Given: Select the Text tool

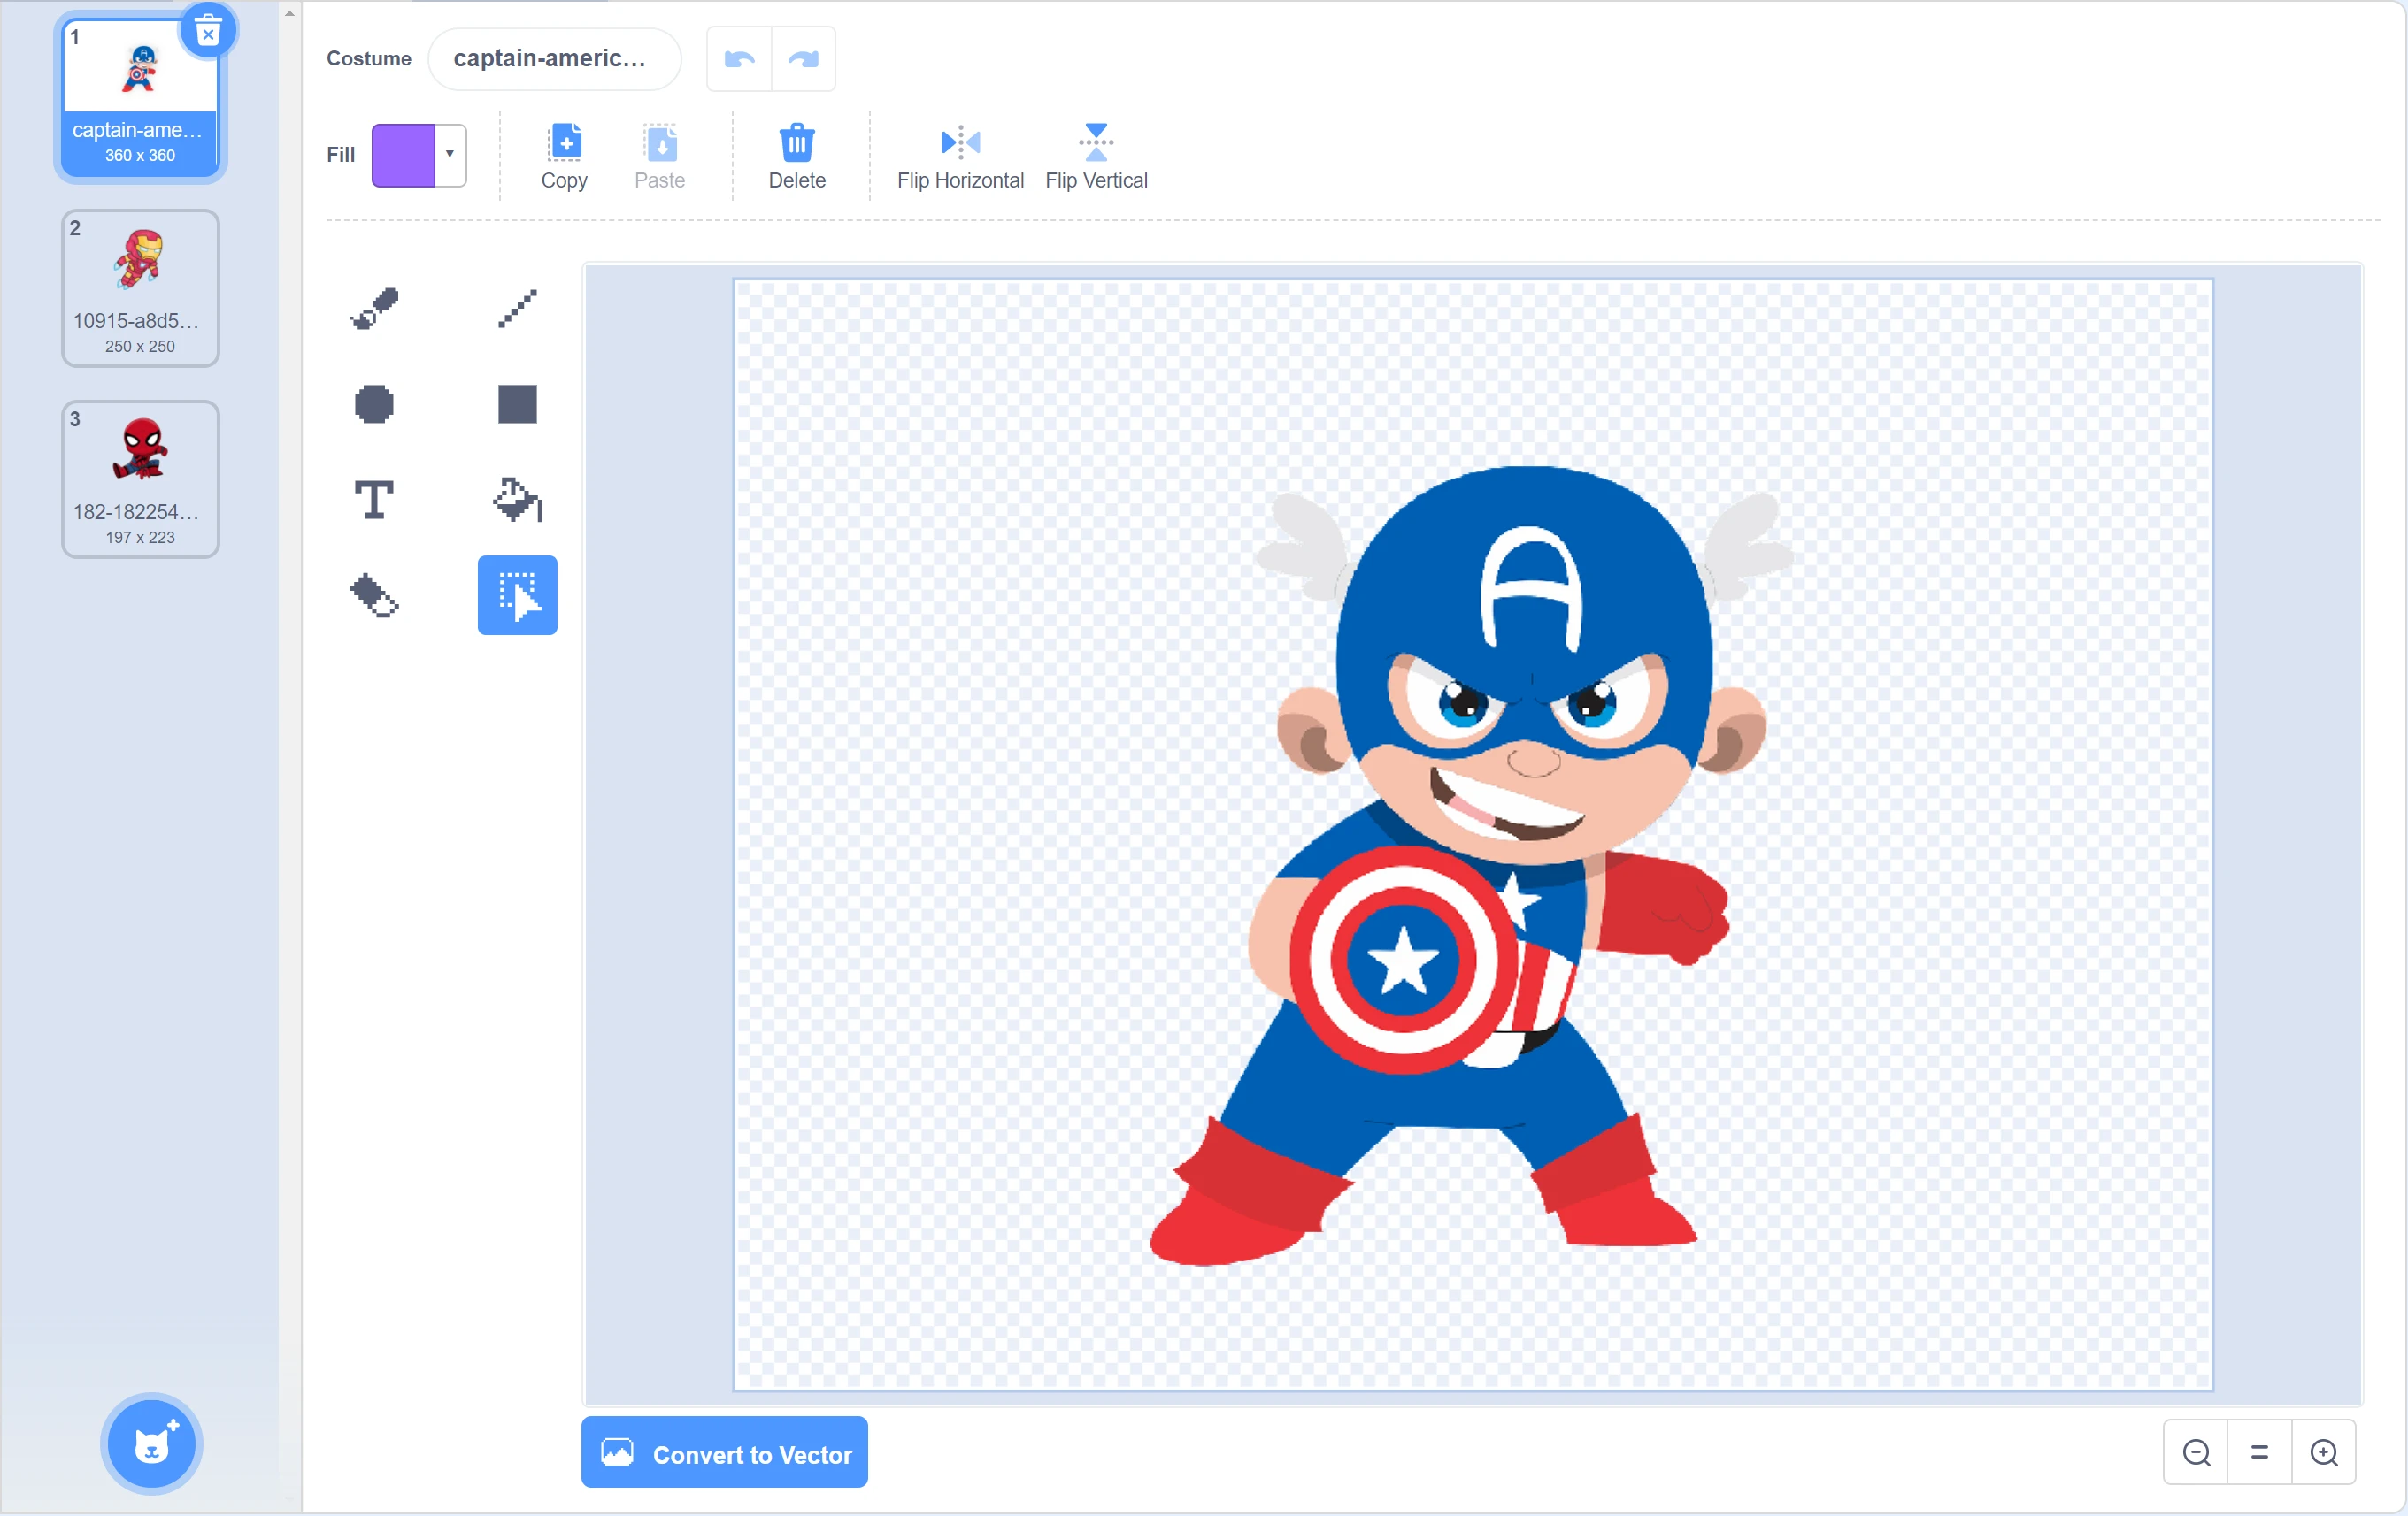Looking at the screenshot, I should (374, 500).
